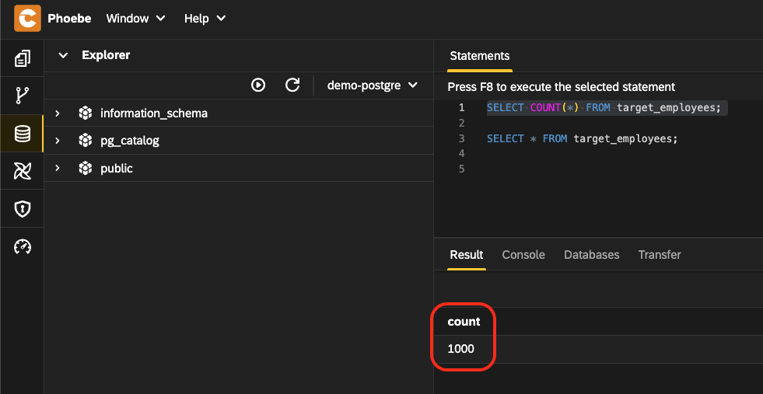
Task: Expand the information_schema tree node
Action: point(58,113)
